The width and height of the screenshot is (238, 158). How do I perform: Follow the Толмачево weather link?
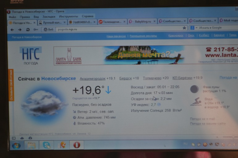point(152,78)
